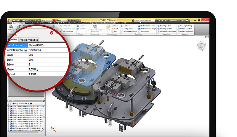Open the Inventor application menu icon
Image resolution: width=237 pixels, height=137 pixels.
pos(9,21)
